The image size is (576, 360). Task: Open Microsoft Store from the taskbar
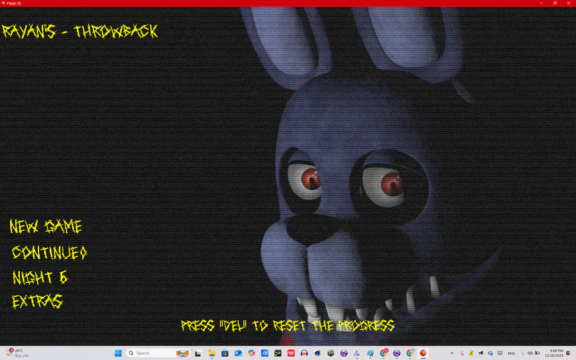coord(225,353)
